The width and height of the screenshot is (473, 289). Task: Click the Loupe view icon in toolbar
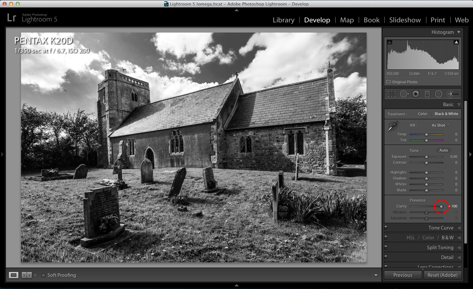[13, 275]
